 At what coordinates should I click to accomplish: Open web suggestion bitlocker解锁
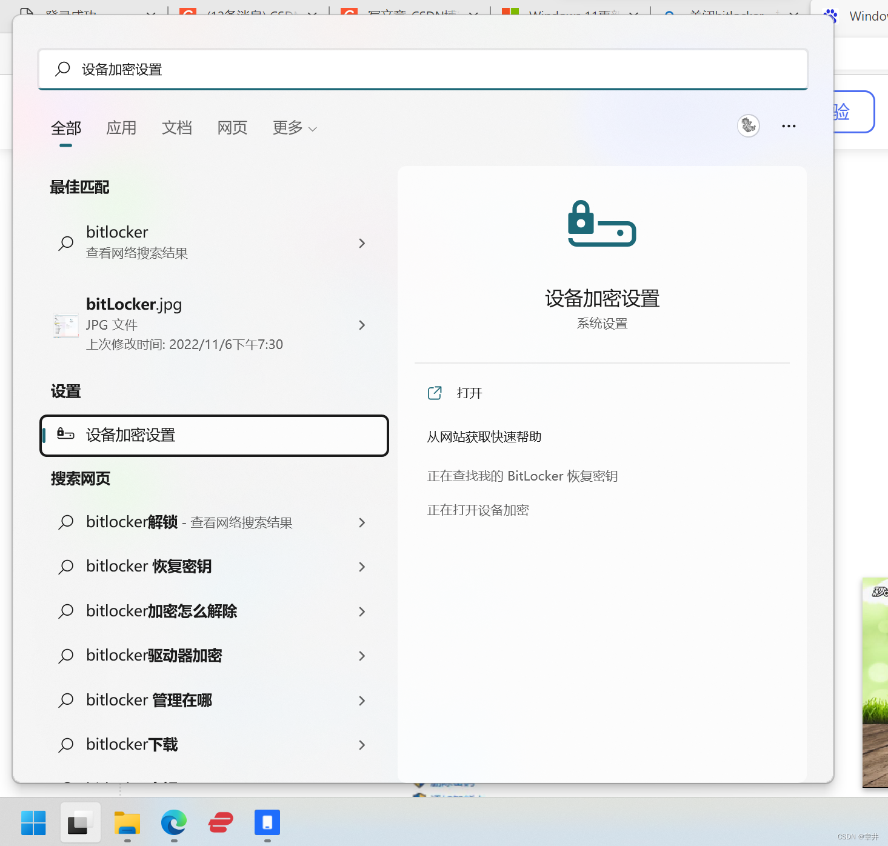point(214,522)
